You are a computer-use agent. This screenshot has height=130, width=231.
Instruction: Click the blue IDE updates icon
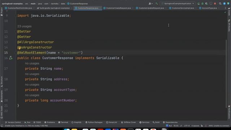(225, 4)
